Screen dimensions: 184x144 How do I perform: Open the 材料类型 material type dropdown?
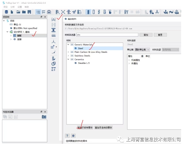[170, 50]
